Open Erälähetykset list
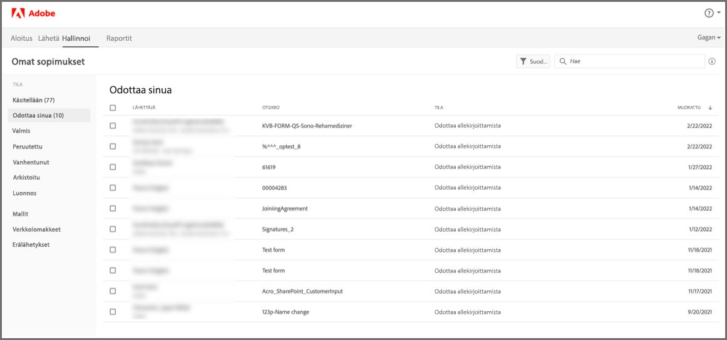 [31, 244]
